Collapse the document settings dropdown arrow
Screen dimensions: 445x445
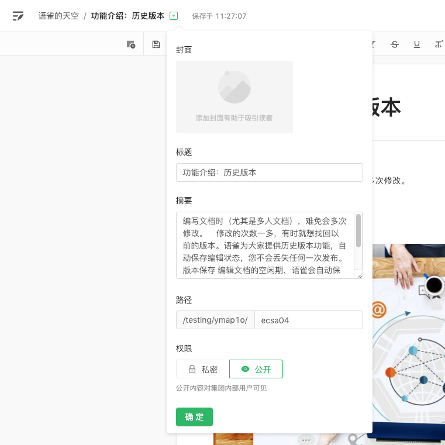coord(174,16)
